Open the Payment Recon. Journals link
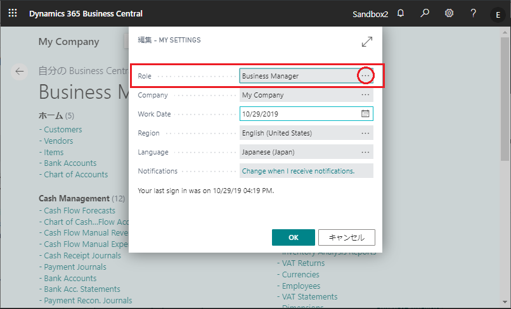Image resolution: width=511 pixels, height=309 pixels. [x=88, y=300]
